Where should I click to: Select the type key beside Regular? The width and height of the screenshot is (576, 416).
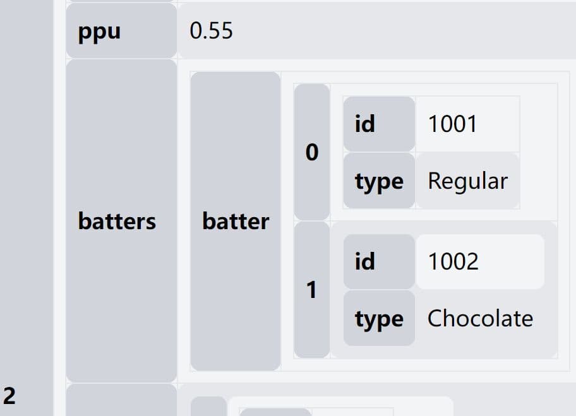[x=379, y=181]
